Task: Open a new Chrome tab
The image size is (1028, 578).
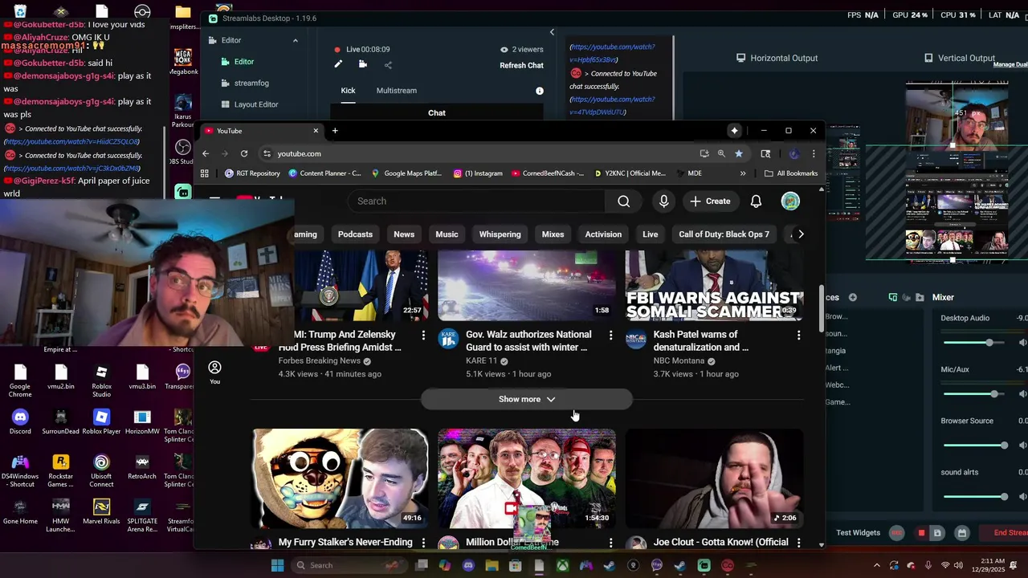Action: click(335, 131)
